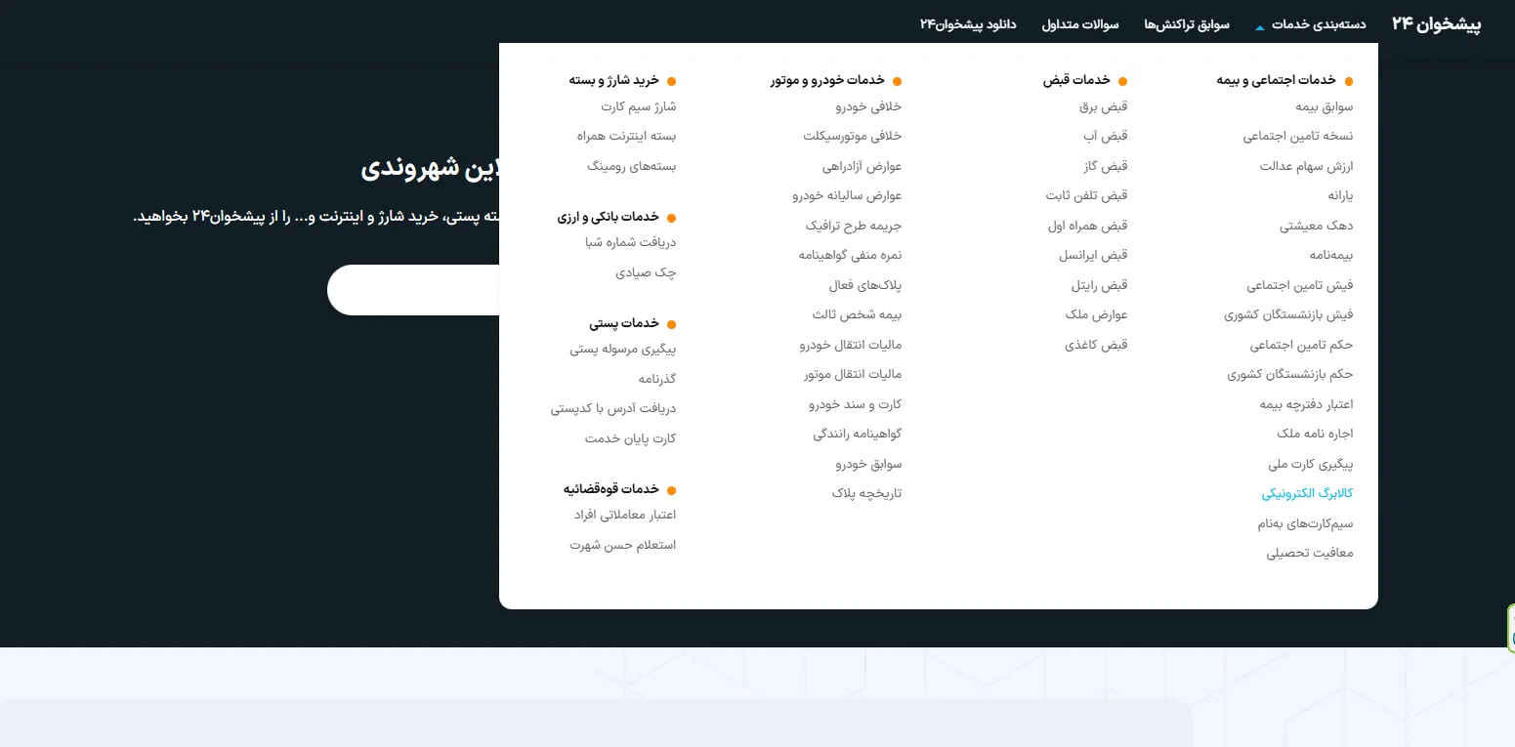Select استعلام حسن شهرت under judiciary services

pyautogui.click(x=623, y=545)
